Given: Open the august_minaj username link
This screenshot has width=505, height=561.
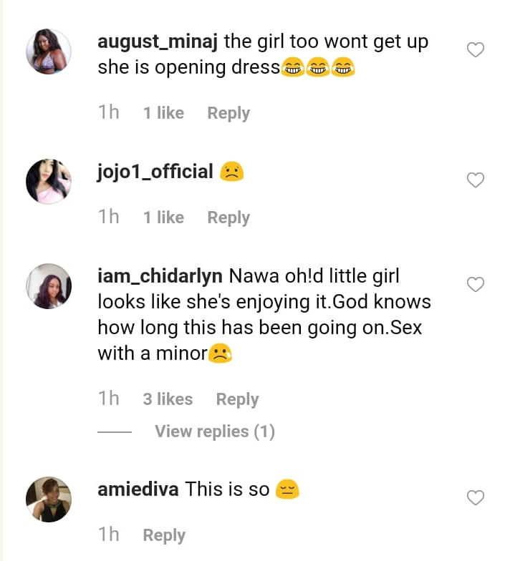Looking at the screenshot, I should (x=158, y=42).
